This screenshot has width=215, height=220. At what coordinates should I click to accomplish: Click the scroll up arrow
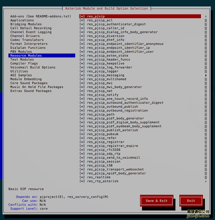(206, 17)
